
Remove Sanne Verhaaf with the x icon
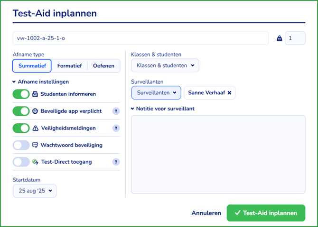[229, 93]
